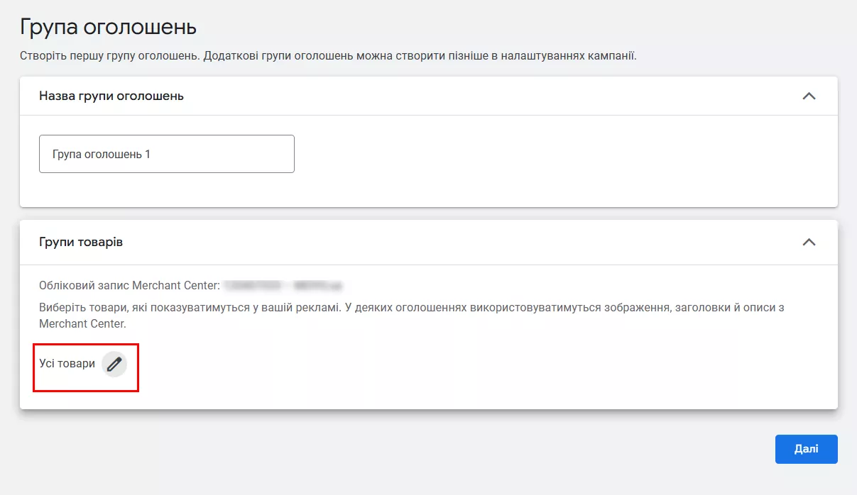Click the blurred Merchant Center account ID

pyautogui.click(x=283, y=286)
